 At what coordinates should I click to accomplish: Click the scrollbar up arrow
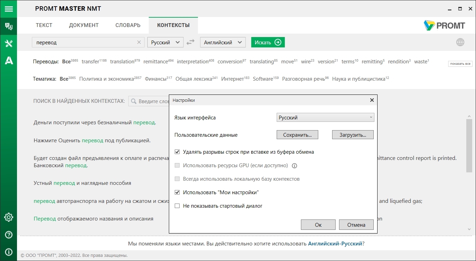pyautogui.click(x=469, y=116)
